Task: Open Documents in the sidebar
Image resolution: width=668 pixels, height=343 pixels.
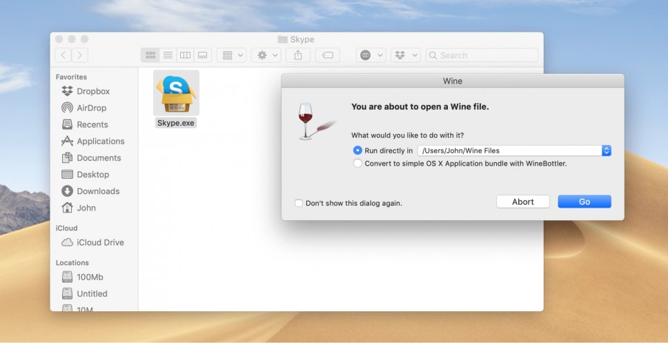Action: 91,157
